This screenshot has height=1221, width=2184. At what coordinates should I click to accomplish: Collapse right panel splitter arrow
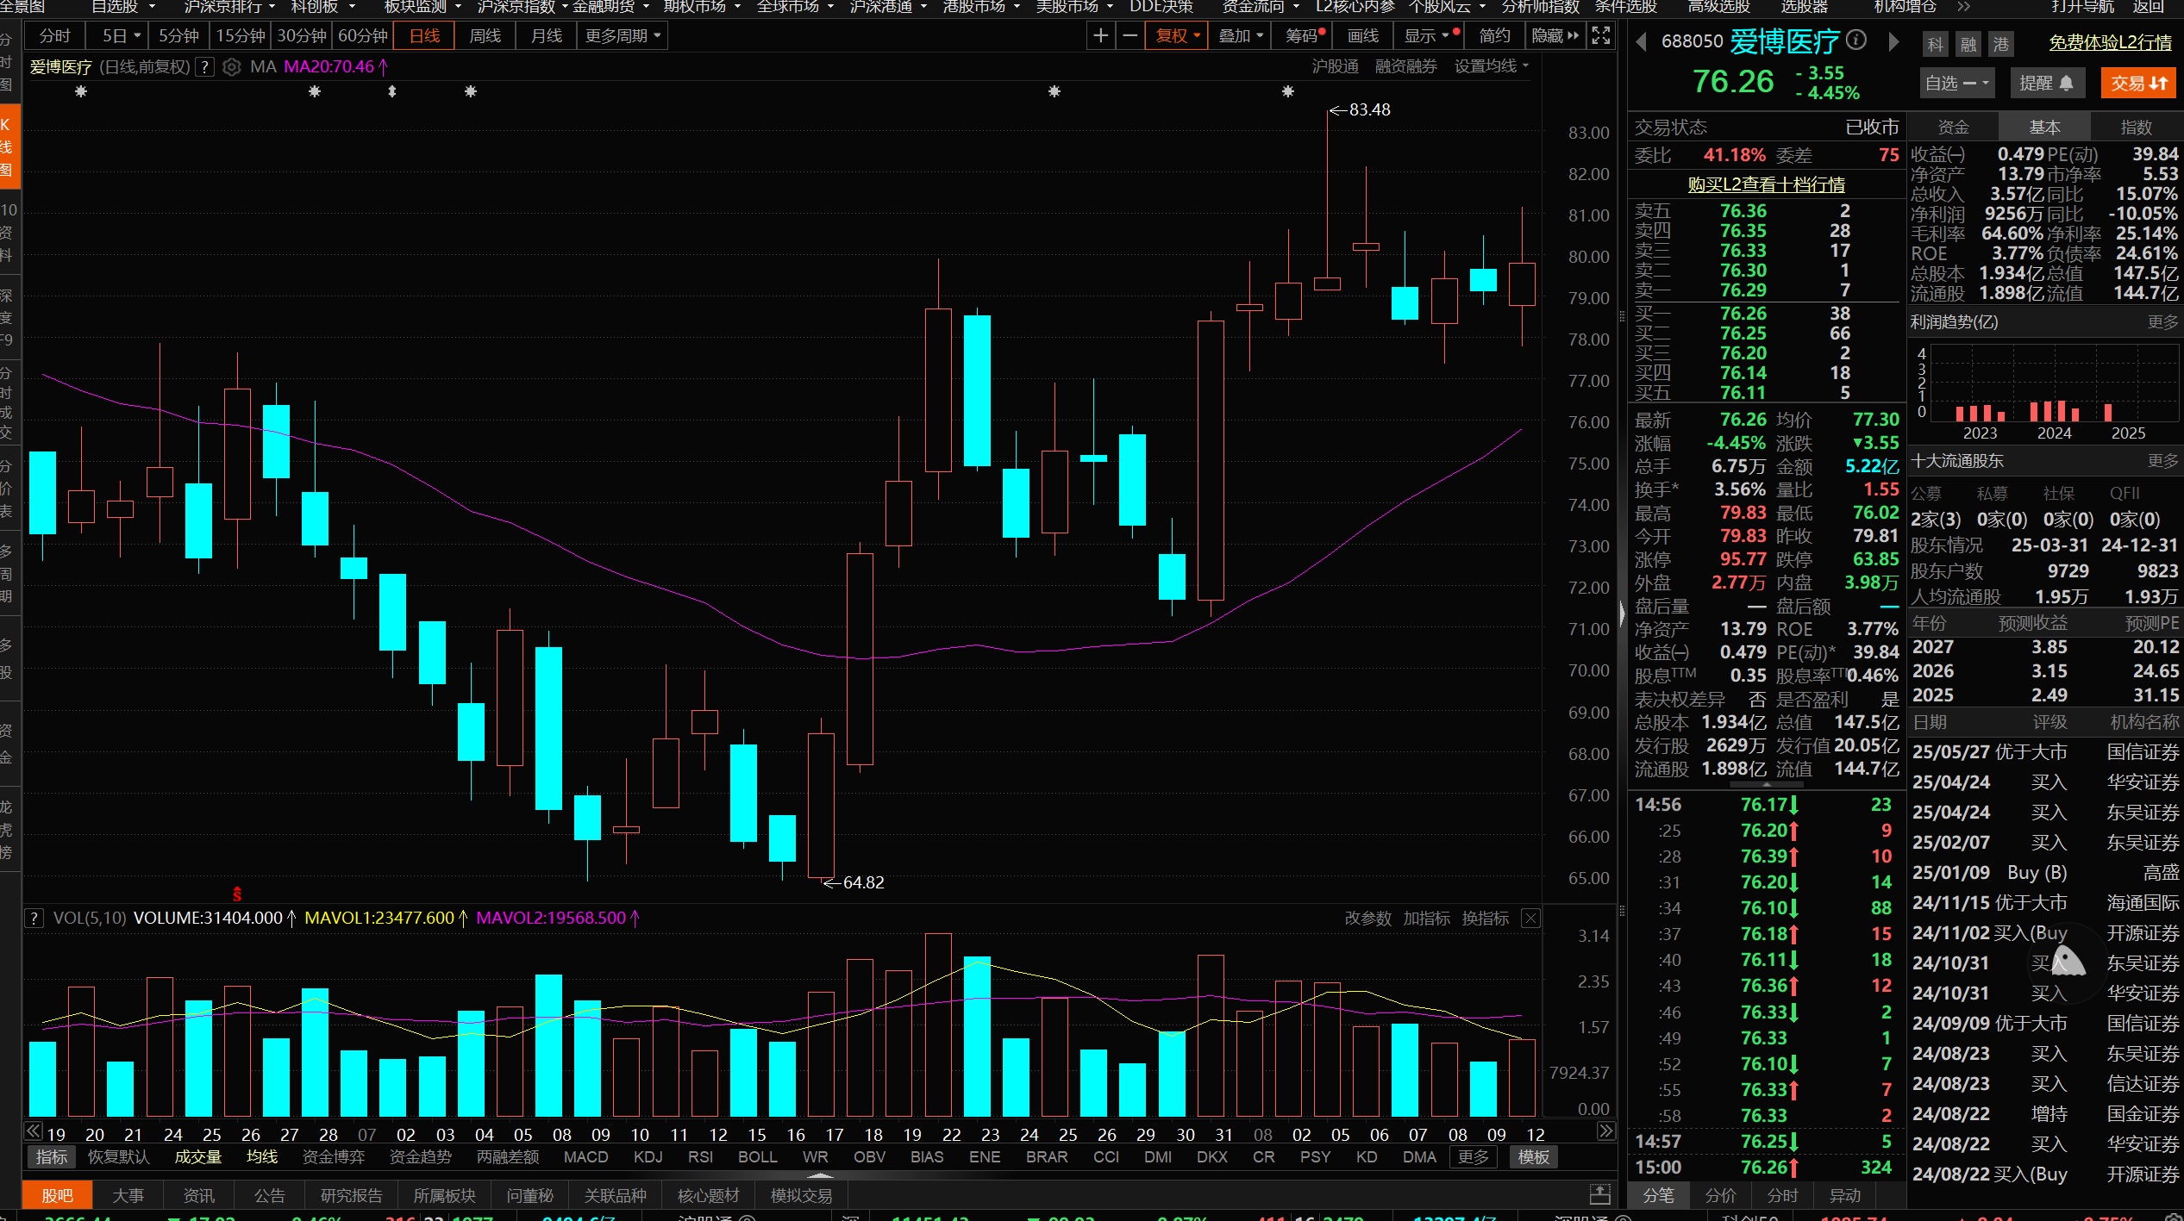1622,614
